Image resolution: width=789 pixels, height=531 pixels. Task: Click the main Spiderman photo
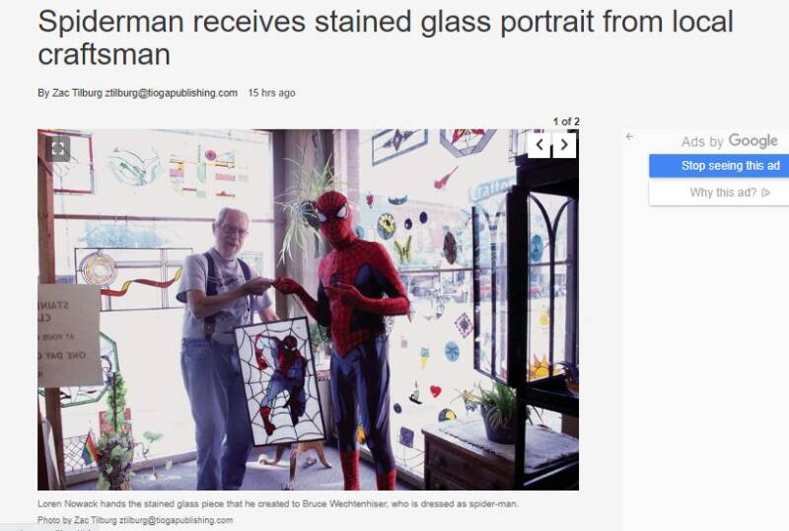click(x=308, y=309)
